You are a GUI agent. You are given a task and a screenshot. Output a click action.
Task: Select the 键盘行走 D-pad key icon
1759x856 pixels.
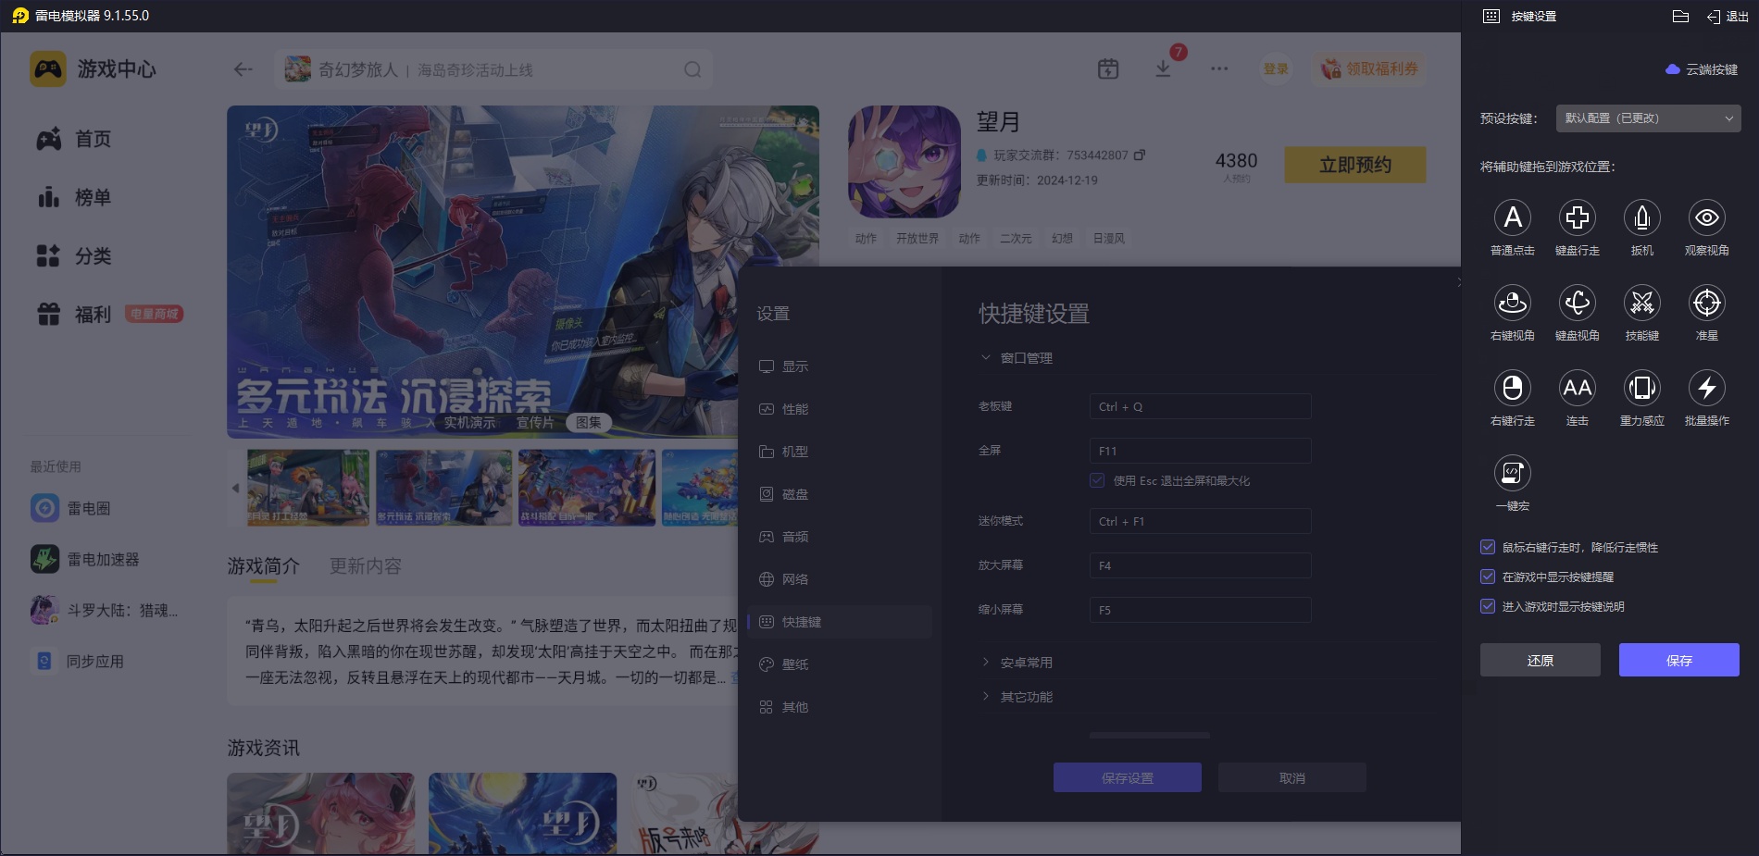point(1578,217)
